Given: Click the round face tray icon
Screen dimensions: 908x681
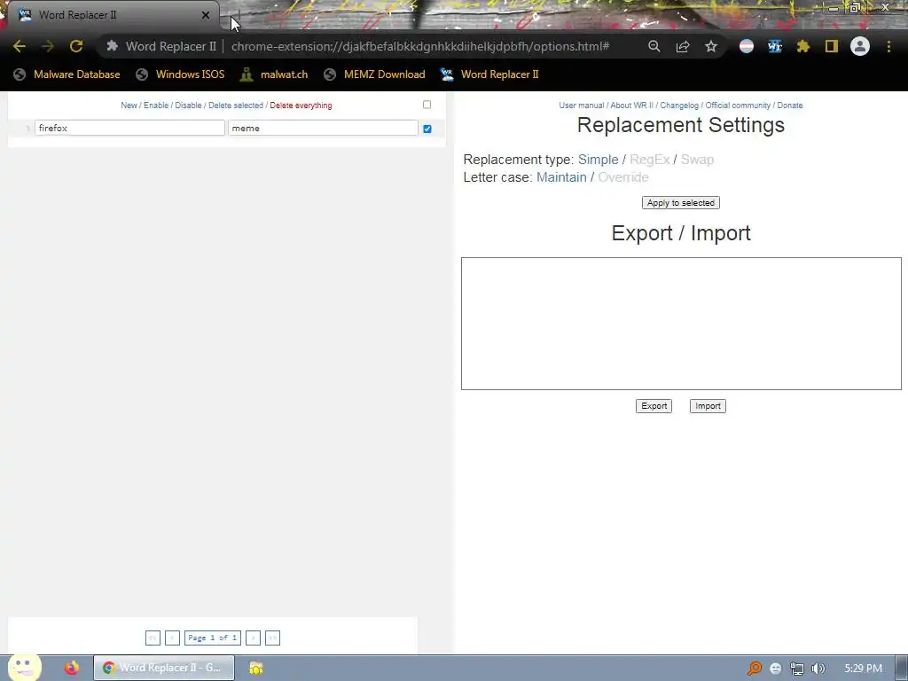Looking at the screenshot, I should [775, 669].
